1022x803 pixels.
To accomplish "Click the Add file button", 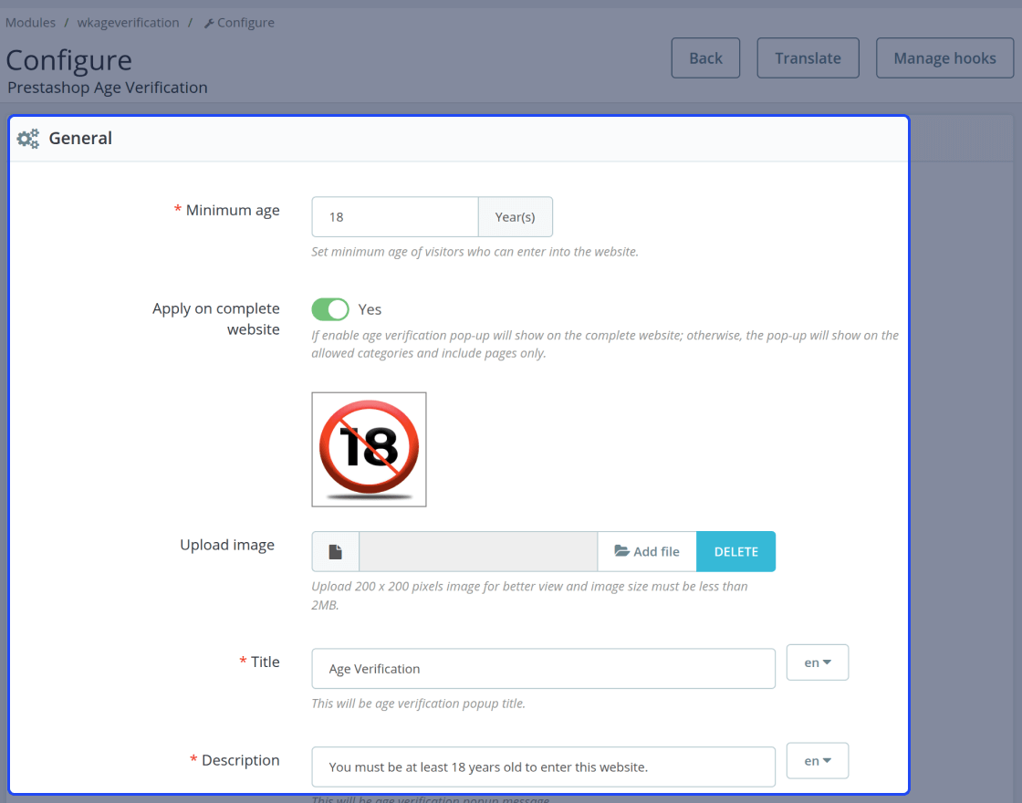I will pyautogui.click(x=647, y=551).
